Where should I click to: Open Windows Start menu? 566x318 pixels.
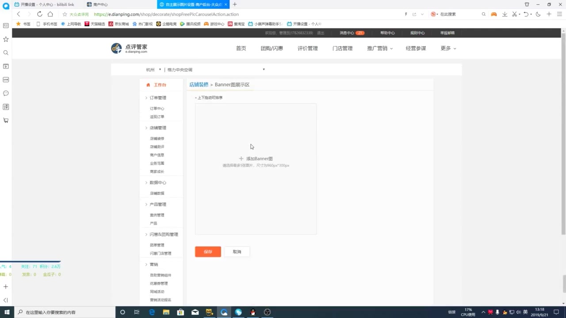pos(6,312)
